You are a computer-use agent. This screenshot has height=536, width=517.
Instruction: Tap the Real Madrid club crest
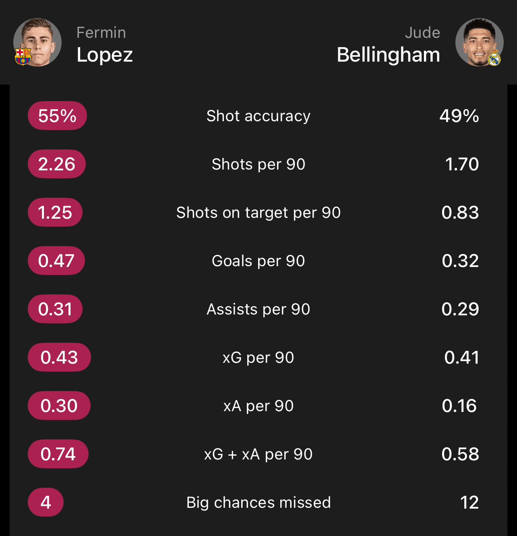(x=494, y=58)
